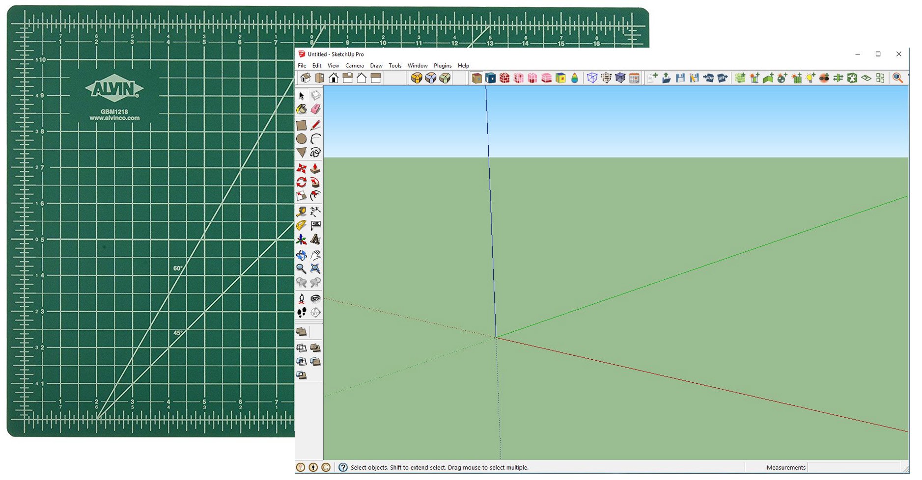Viewport: 922px width, 480px height.
Task: Choose the Walk footprints tool
Action: (302, 312)
